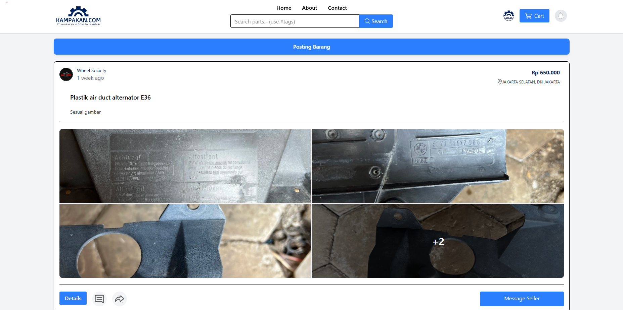Screen dimensions: 623x310
Task: Open the About page
Action: coord(309,8)
